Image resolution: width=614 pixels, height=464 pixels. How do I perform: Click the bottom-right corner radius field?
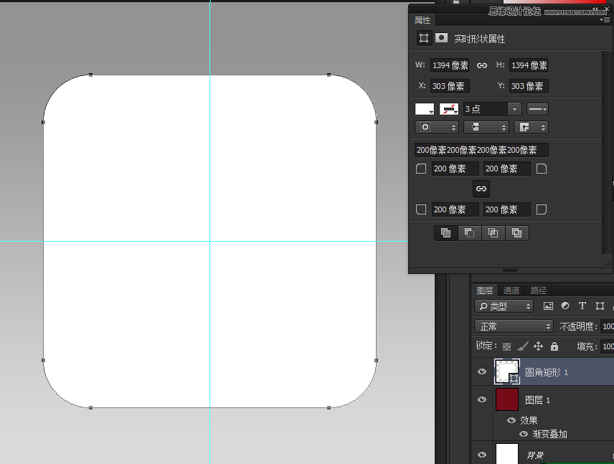pyautogui.click(x=506, y=209)
